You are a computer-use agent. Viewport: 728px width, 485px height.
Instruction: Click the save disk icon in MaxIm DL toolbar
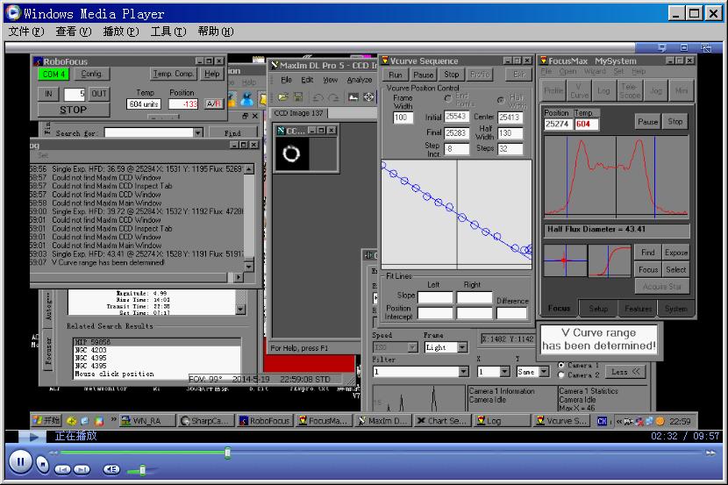pyautogui.click(x=298, y=97)
